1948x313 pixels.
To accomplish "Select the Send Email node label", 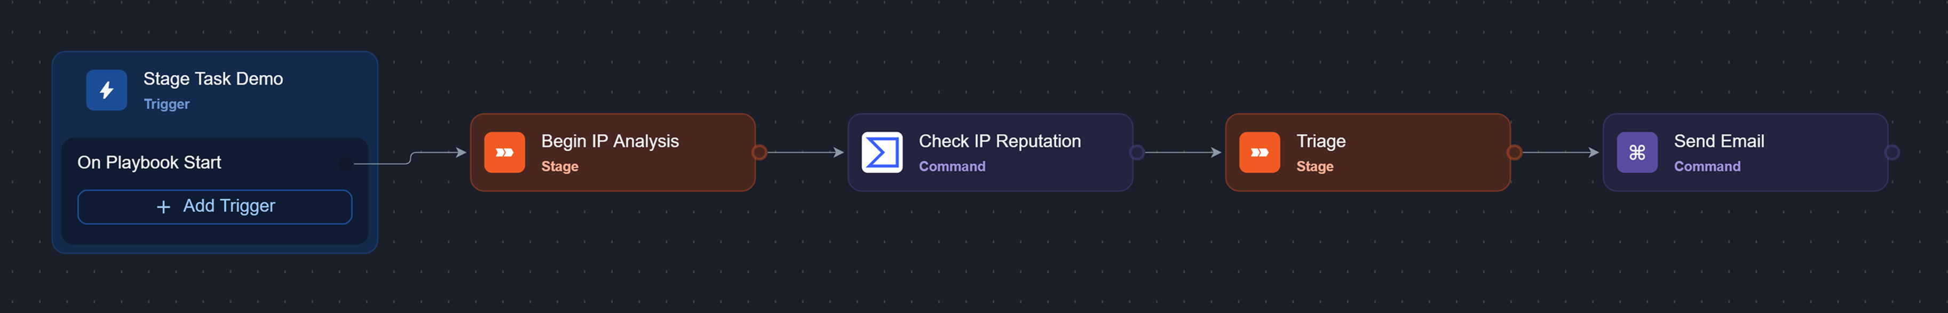I will [1718, 141].
